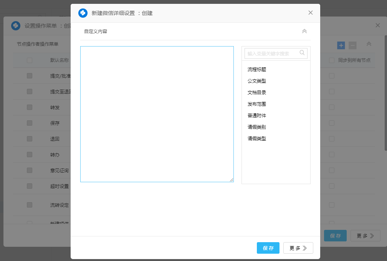Screen dimensions: 387x261
Task: Click the variable keyword search field
Action: (272, 53)
